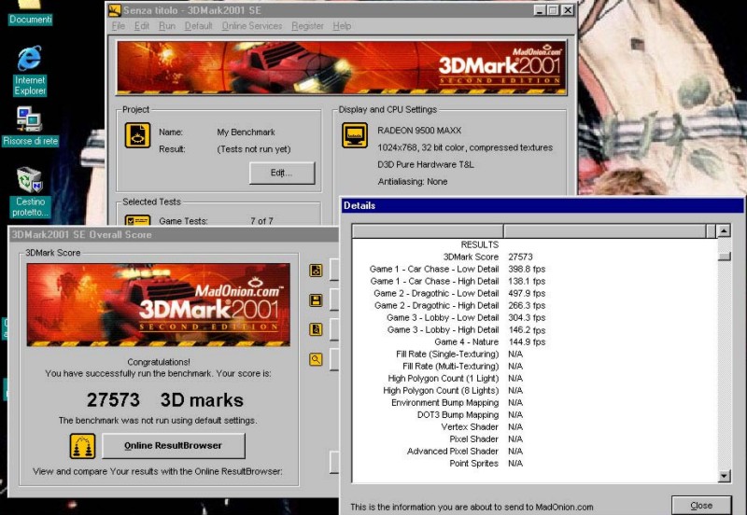Click the second column header in Details

click(x=605, y=230)
